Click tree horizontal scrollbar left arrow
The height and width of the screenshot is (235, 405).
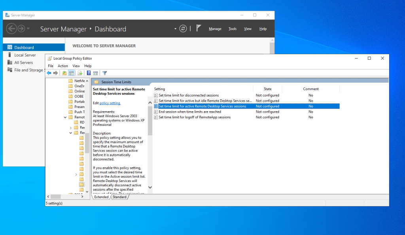(x=48, y=197)
